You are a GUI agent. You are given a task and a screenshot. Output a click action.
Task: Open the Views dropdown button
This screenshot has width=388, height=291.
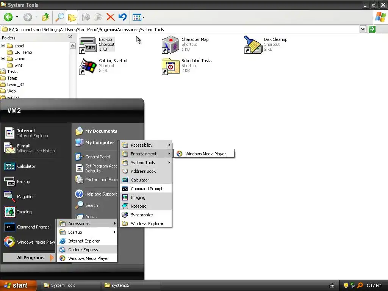(138, 17)
